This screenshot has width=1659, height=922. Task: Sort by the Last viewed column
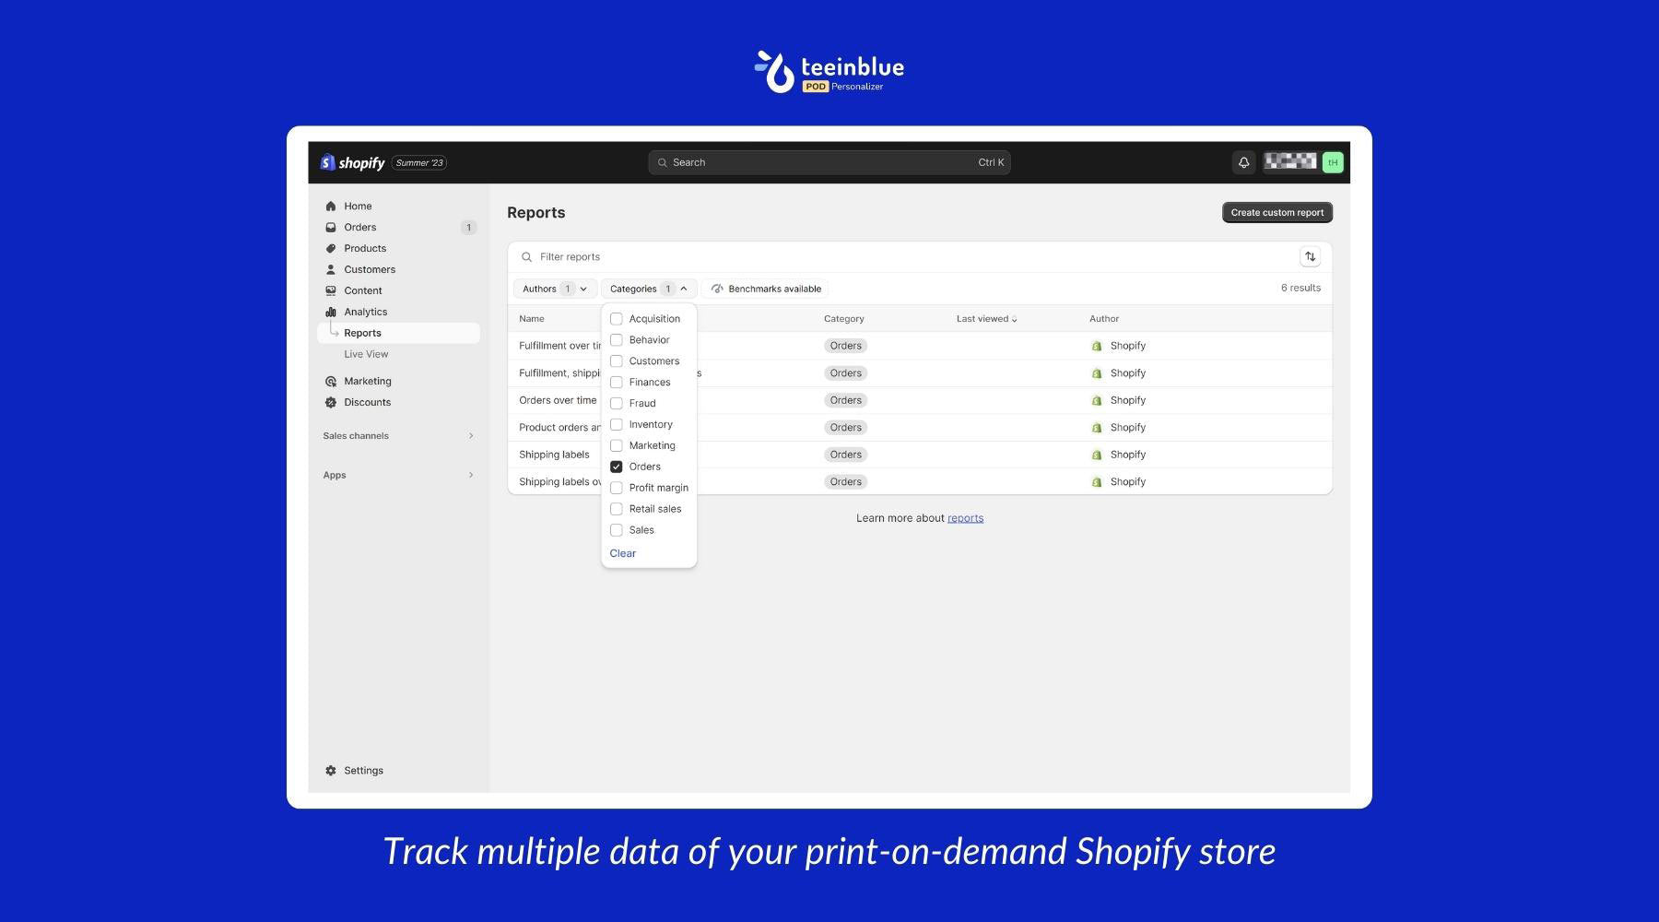point(986,319)
